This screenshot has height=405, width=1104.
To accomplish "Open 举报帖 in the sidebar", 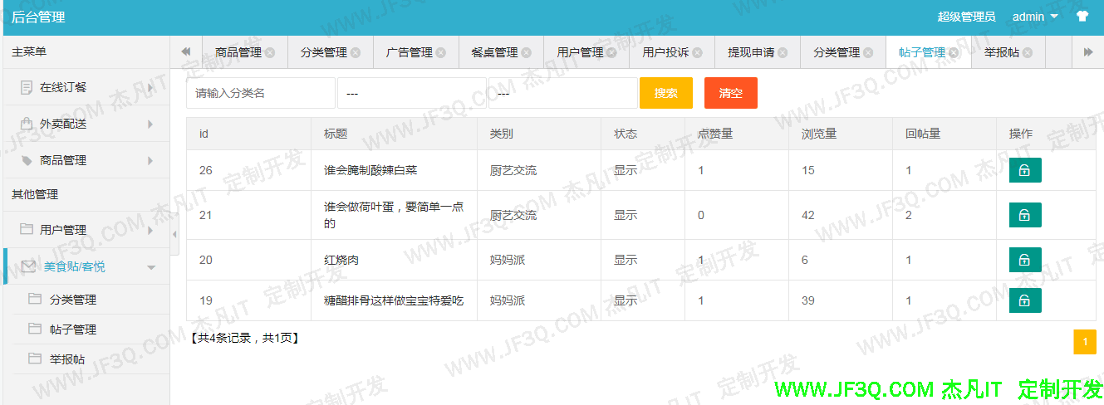I will pos(67,359).
